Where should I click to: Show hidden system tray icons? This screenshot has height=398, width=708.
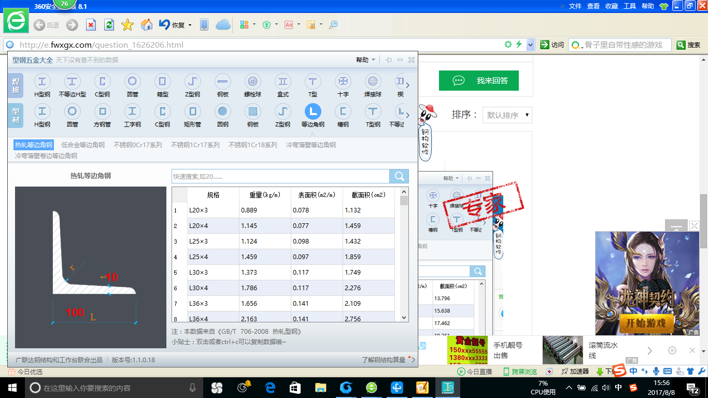[x=569, y=388]
